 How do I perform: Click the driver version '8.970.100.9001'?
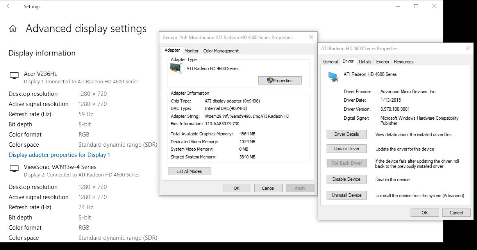pos(395,109)
